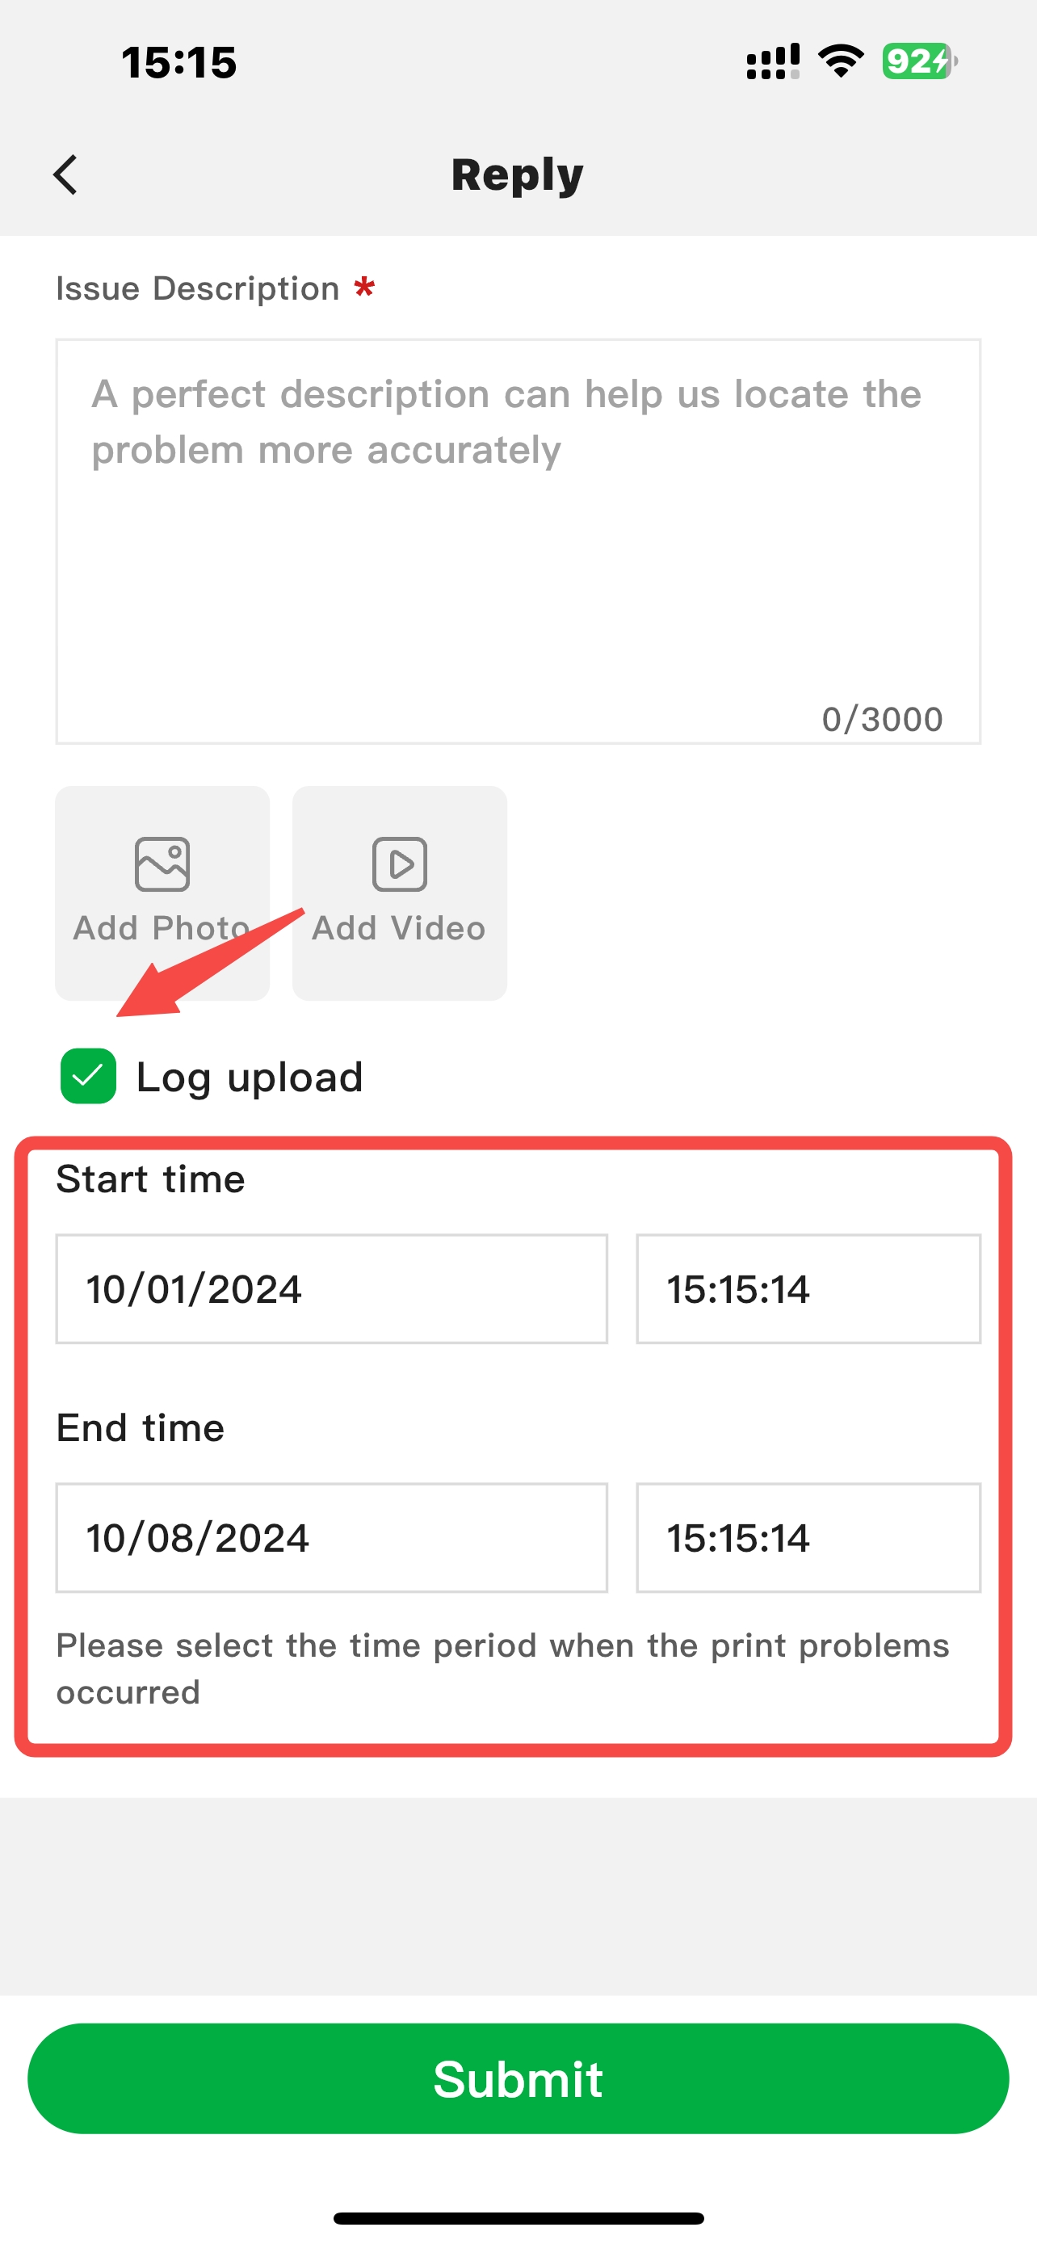Image resolution: width=1037 pixels, height=2244 pixels.
Task: Open the End time clock picker
Action: click(809, 1537)
